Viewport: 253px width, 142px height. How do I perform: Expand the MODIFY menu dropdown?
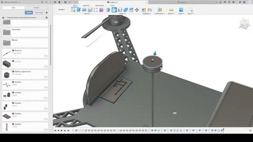122,14
